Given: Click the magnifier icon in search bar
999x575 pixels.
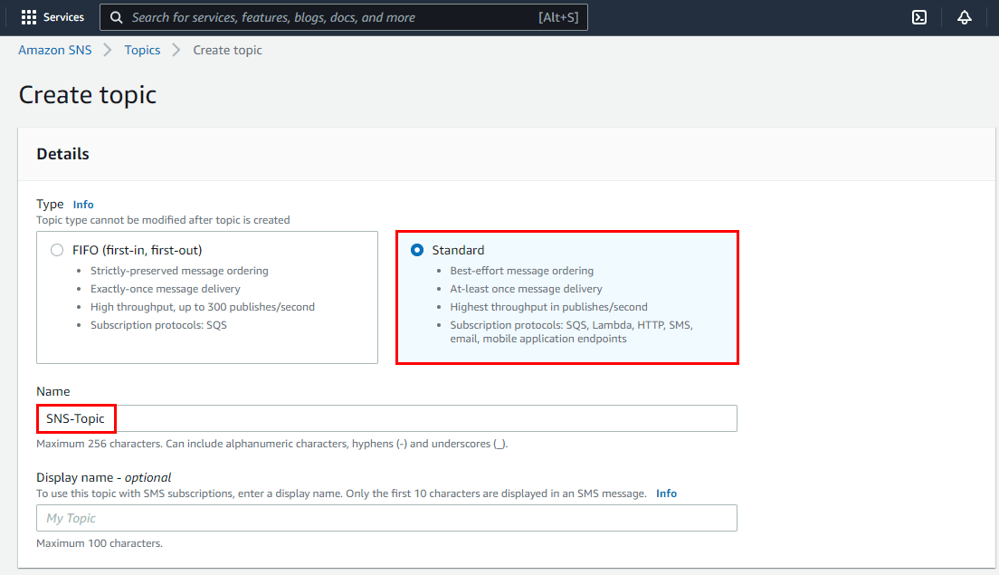Looking at the screenshot, I should [x=116, y=17].
